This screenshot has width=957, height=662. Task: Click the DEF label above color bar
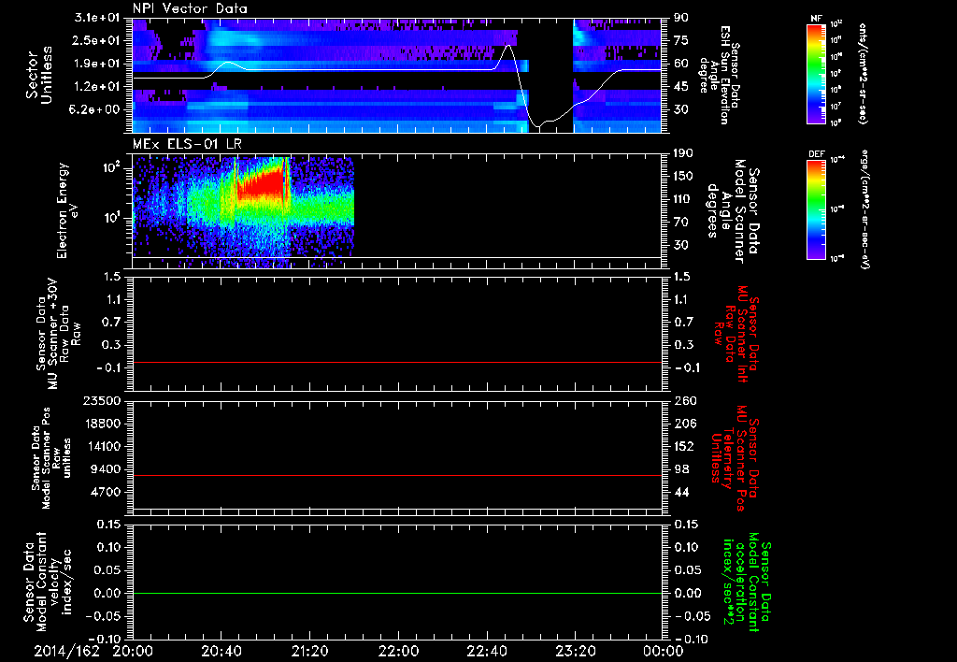coord(817,154)
